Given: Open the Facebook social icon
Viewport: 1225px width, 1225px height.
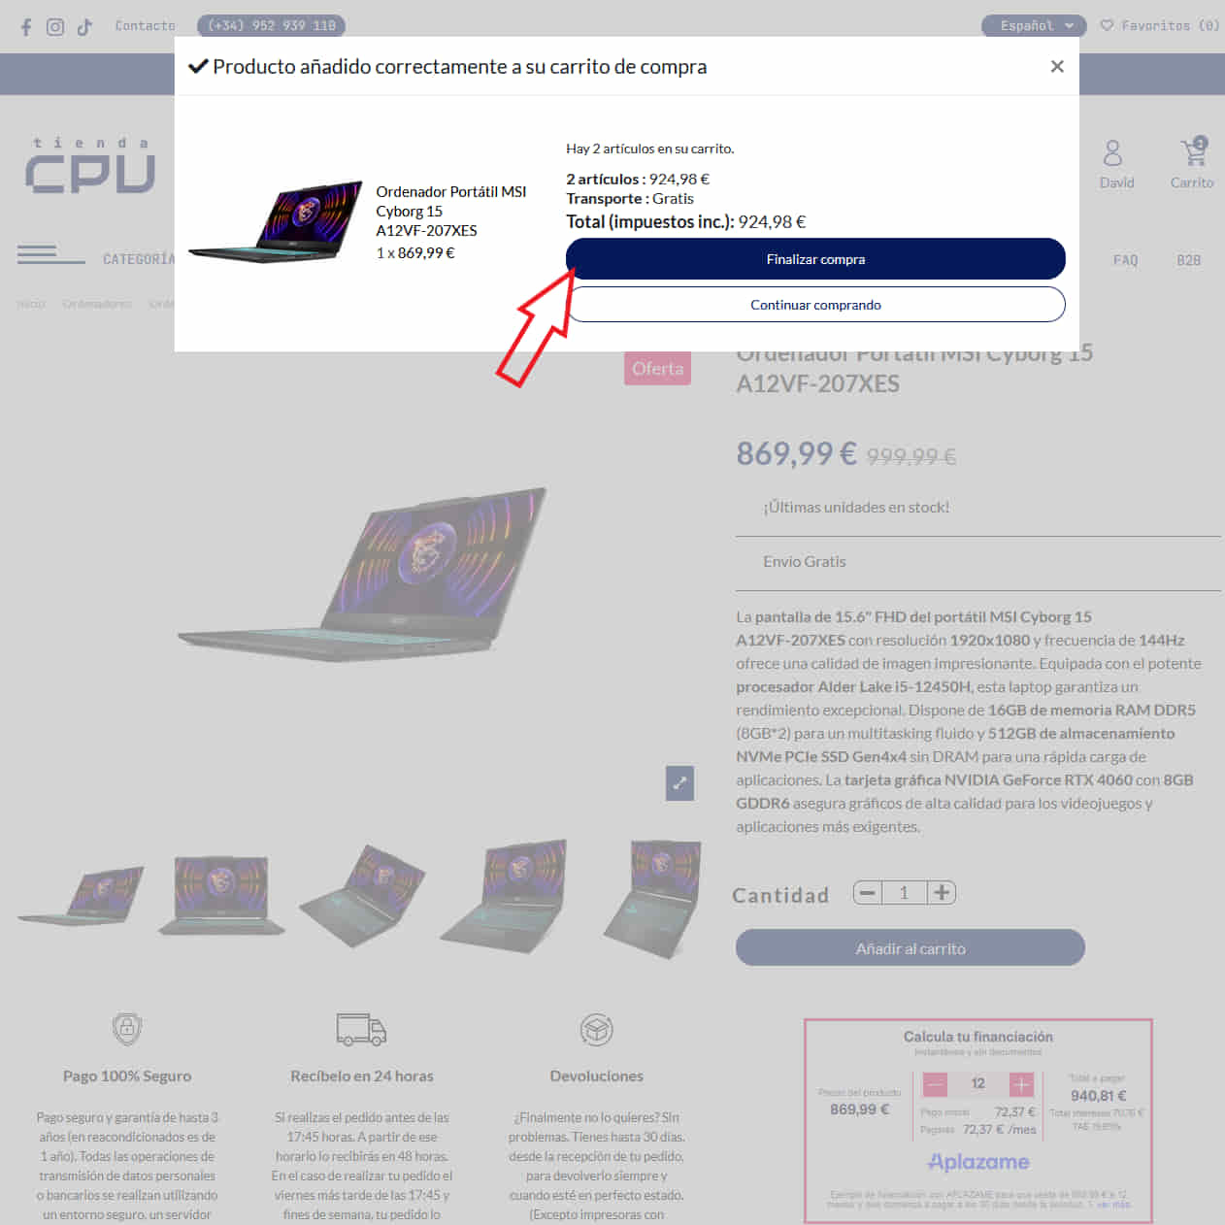Looking at the screenshot, I should tap(26, 27).
